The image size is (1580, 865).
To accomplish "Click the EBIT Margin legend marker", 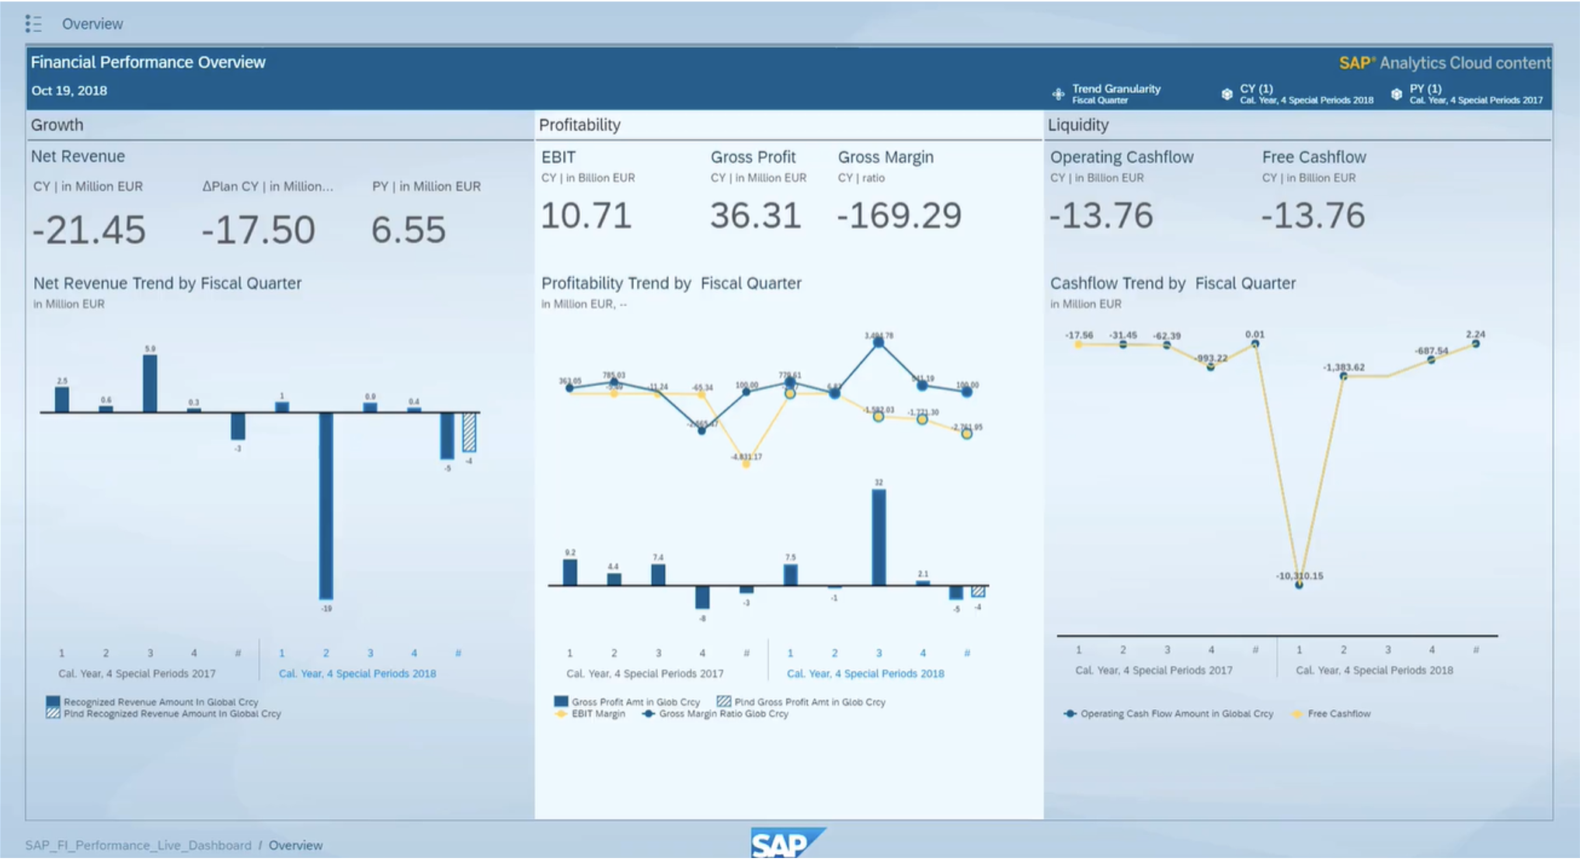I will [x=560, y=714].
